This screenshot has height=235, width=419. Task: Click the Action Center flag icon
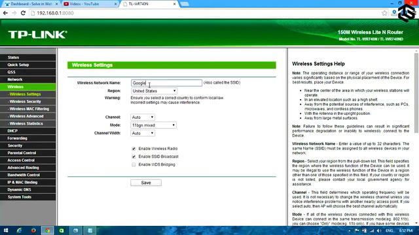[x=357, y=230]
